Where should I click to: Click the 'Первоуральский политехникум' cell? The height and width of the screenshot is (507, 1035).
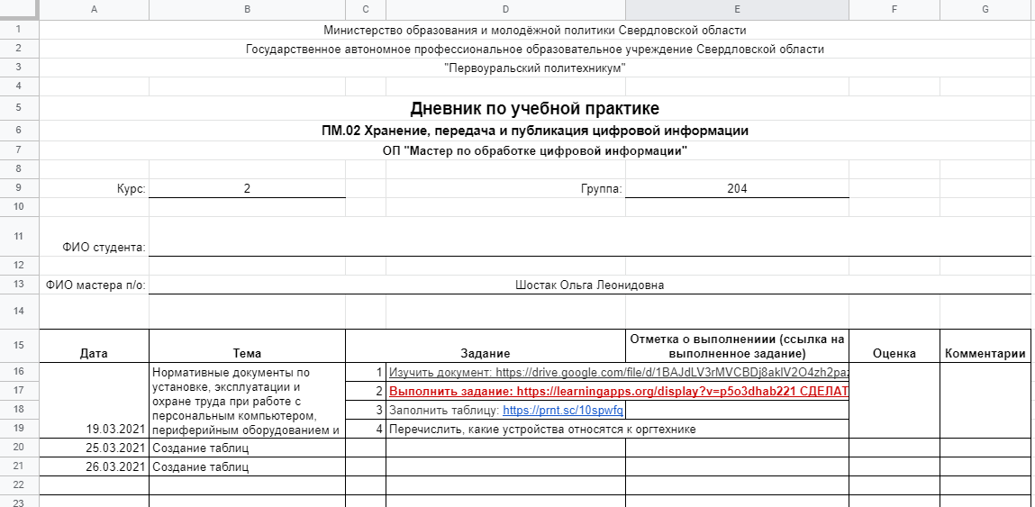click(535, 68)
